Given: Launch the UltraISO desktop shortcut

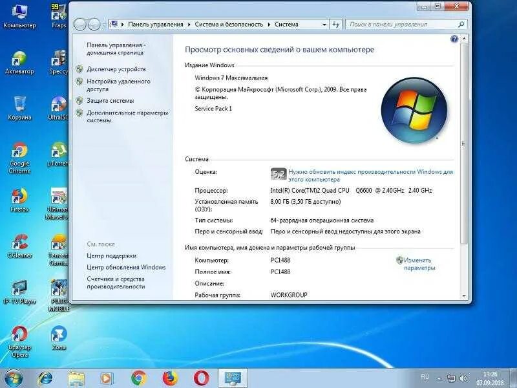Looking at the screenshot, I should 58,108.
